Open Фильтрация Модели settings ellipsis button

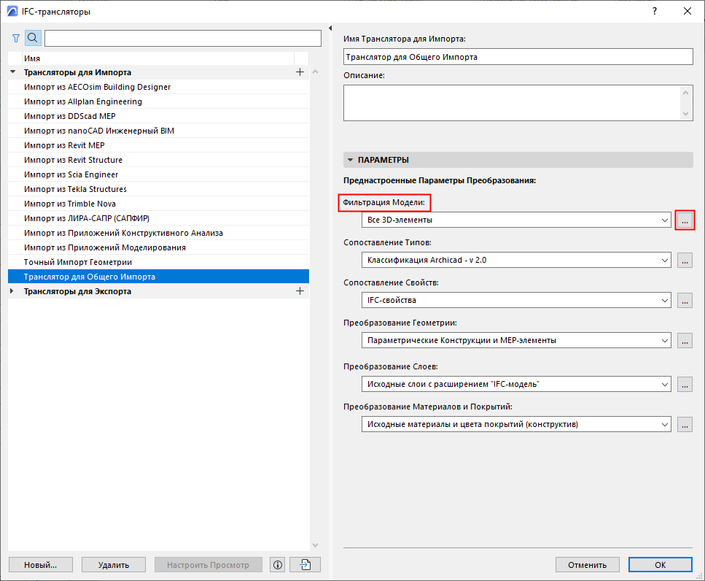click(x=685, y=220)
